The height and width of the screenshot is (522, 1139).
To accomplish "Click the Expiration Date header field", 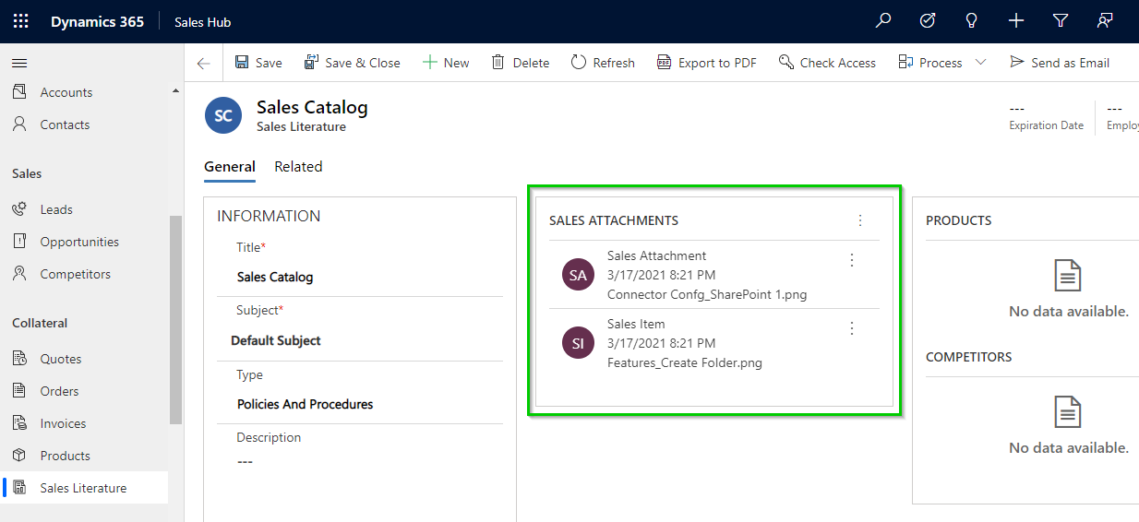I will (1046, 117).
